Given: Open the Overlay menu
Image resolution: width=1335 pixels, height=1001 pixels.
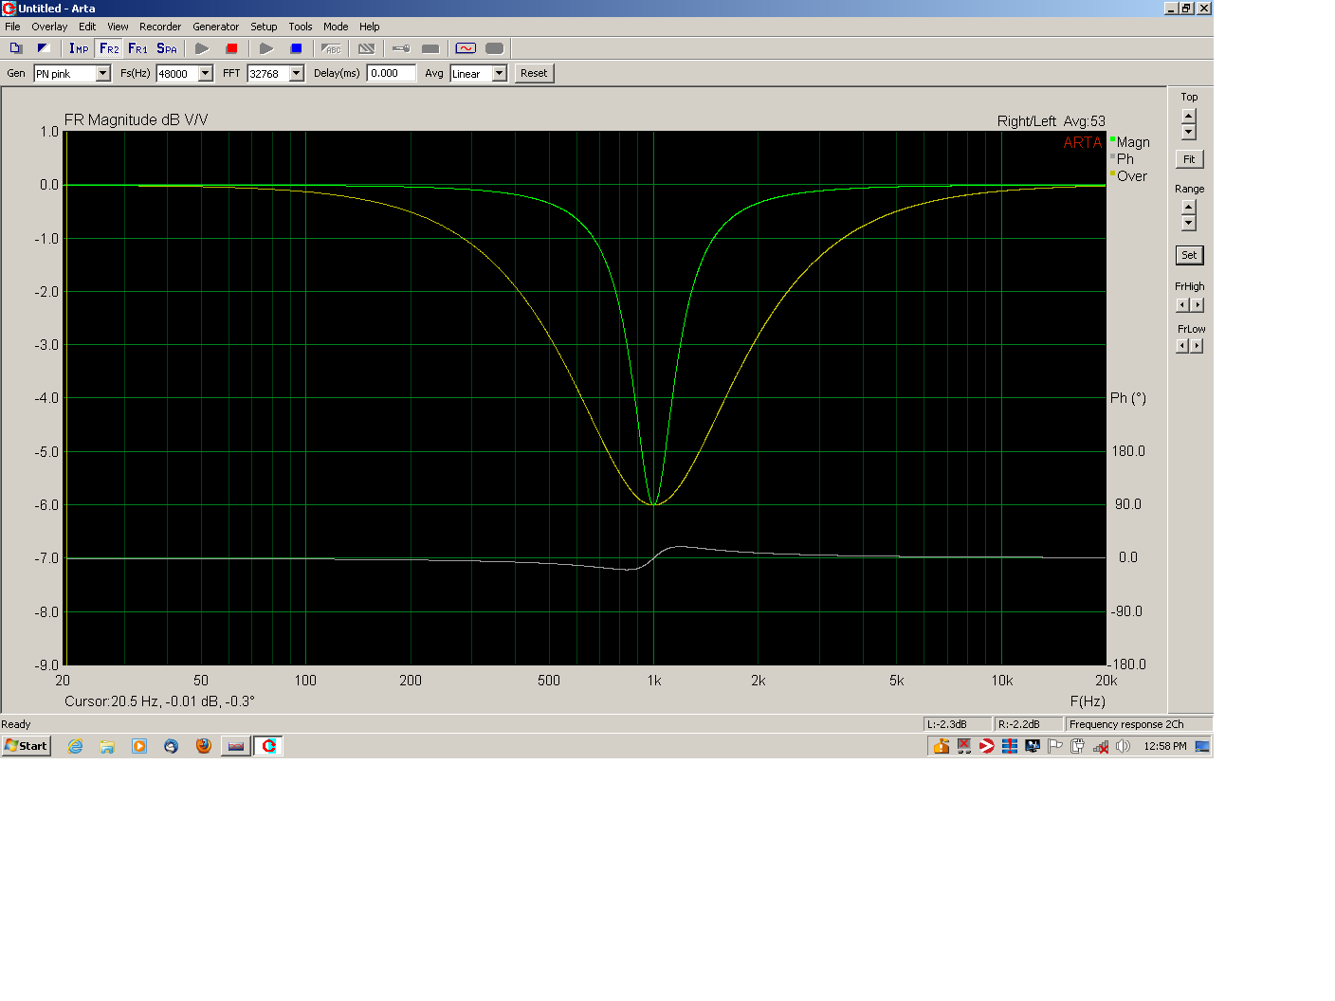Looking at the screenshot, I should pyautogui.click(x=49, y=27).
